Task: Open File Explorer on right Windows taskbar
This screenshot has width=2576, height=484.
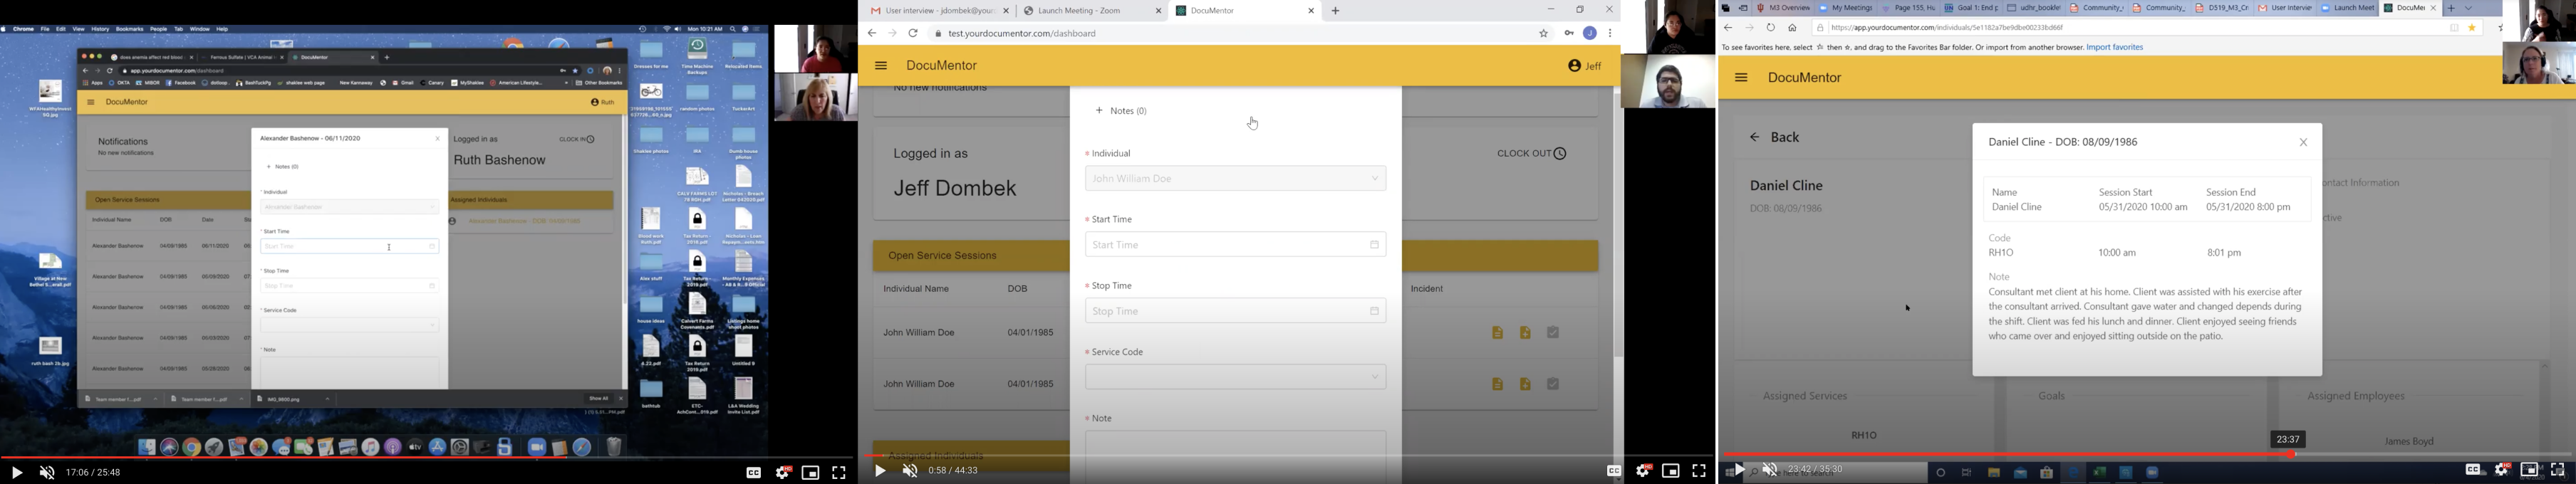Action: point(1994,473)
